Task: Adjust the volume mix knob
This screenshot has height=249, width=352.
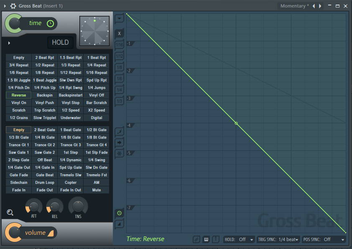Action: point(14,232)
